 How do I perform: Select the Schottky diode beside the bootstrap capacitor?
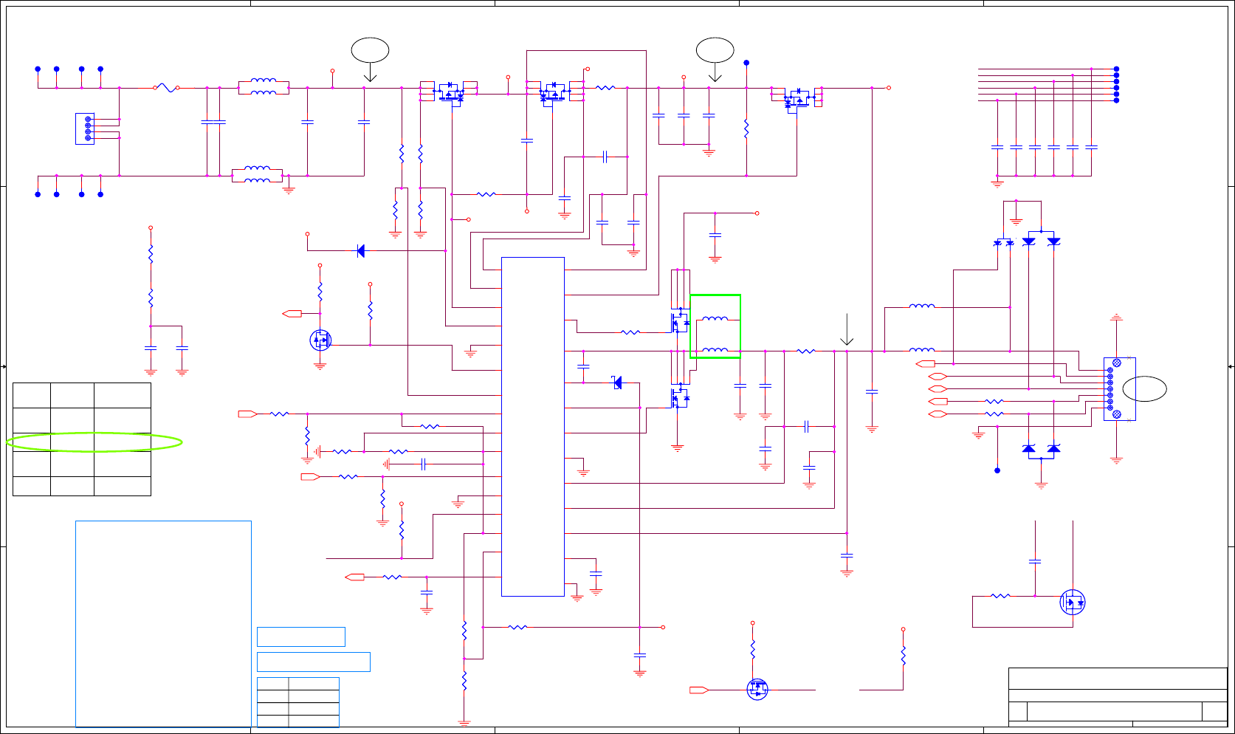(x=617, y=383)
